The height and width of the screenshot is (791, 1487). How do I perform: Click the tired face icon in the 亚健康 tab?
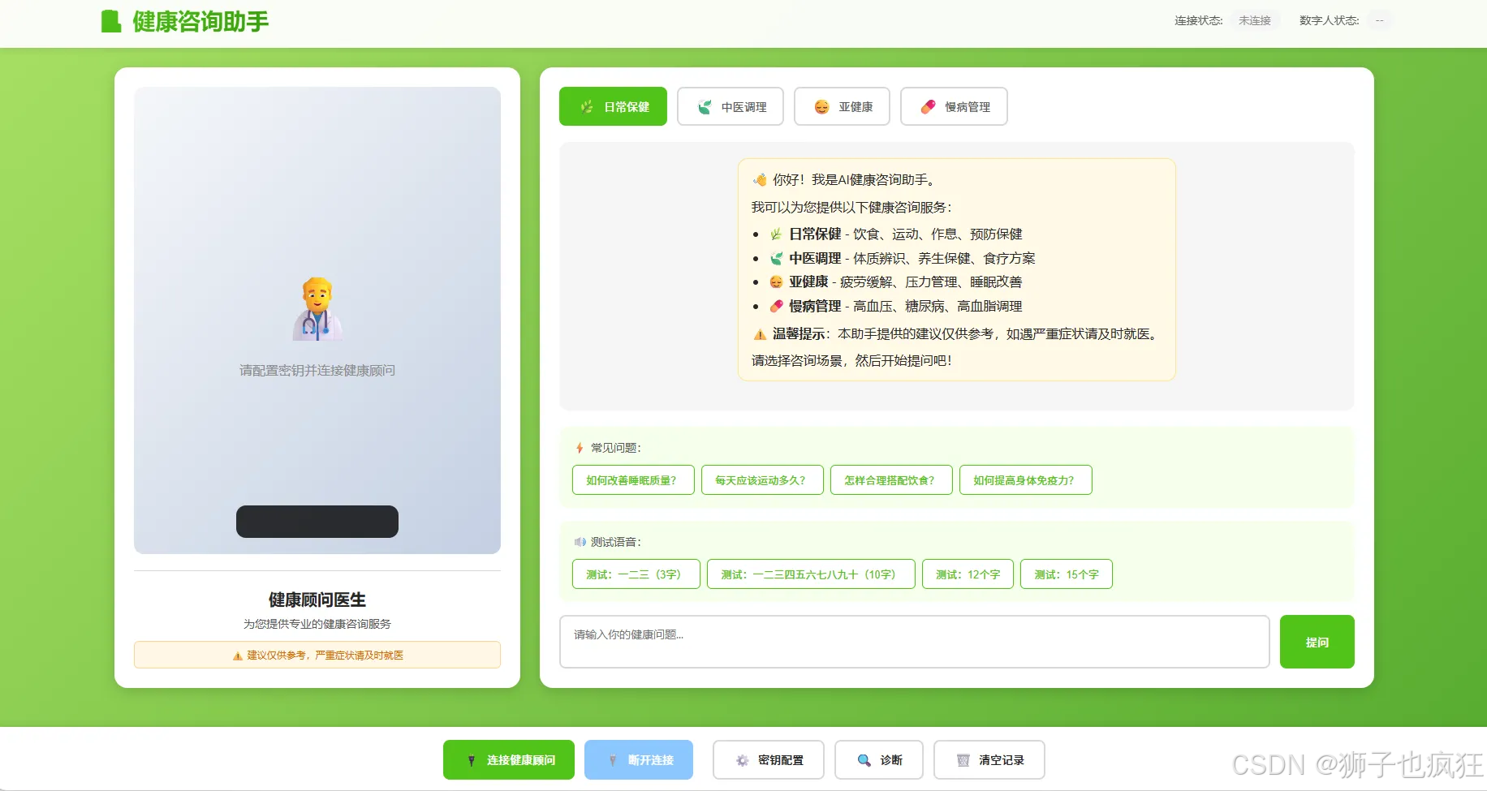coord(821,107)
